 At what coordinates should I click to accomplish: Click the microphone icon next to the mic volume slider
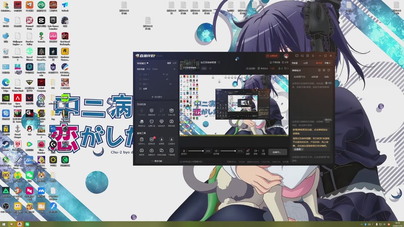(x=184, y=151)
